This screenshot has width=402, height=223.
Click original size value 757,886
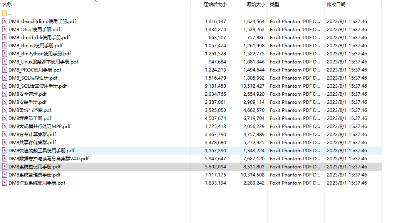point(256,37)
